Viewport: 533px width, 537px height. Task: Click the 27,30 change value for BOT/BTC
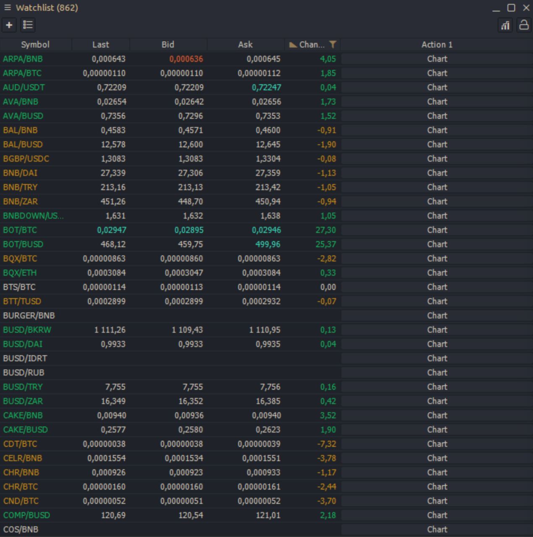326,230
